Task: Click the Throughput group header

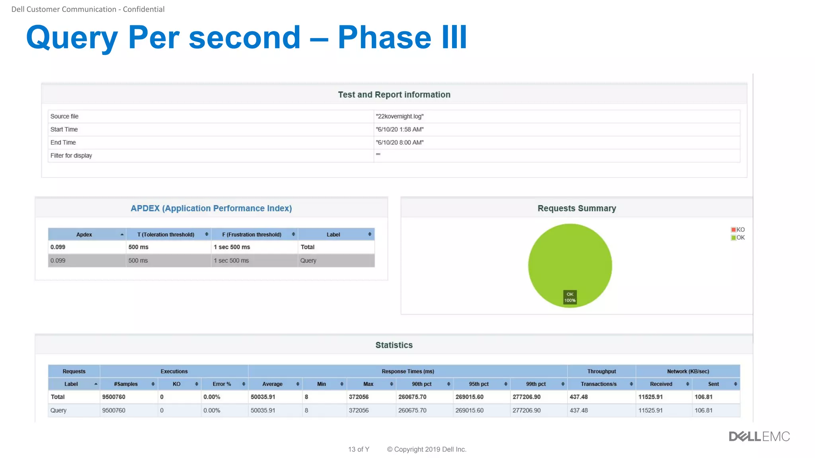Action: (x=602, y=371)
